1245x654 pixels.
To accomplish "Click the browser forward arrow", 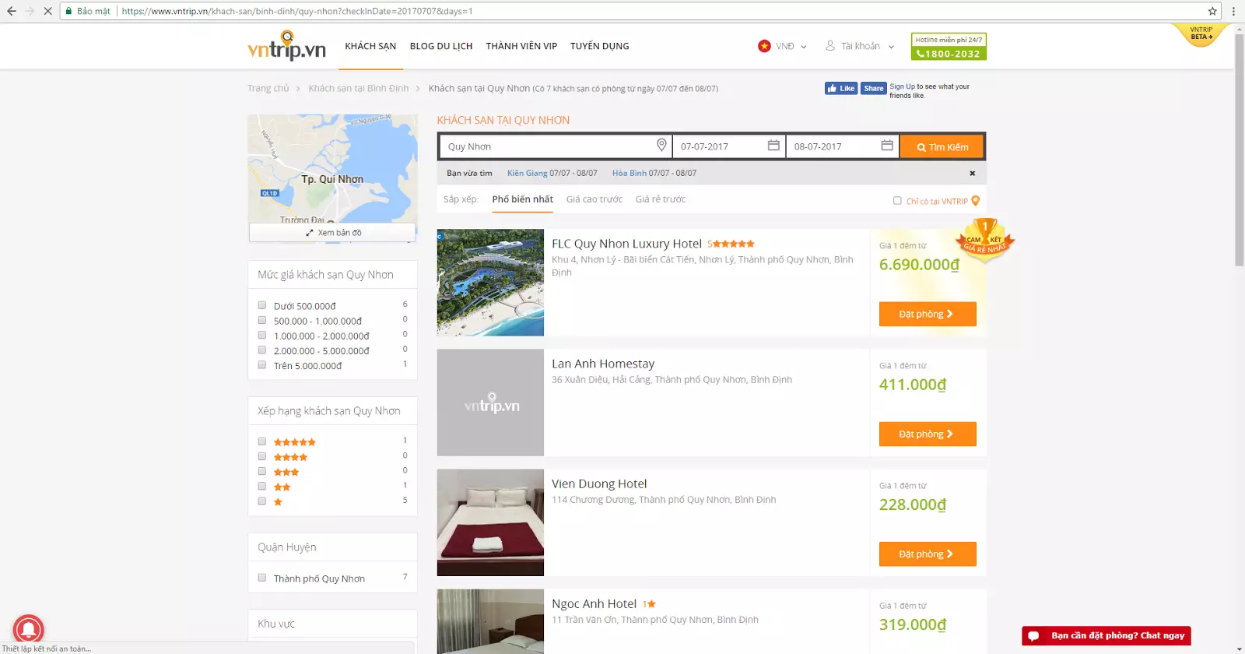I will pos(30,11).
